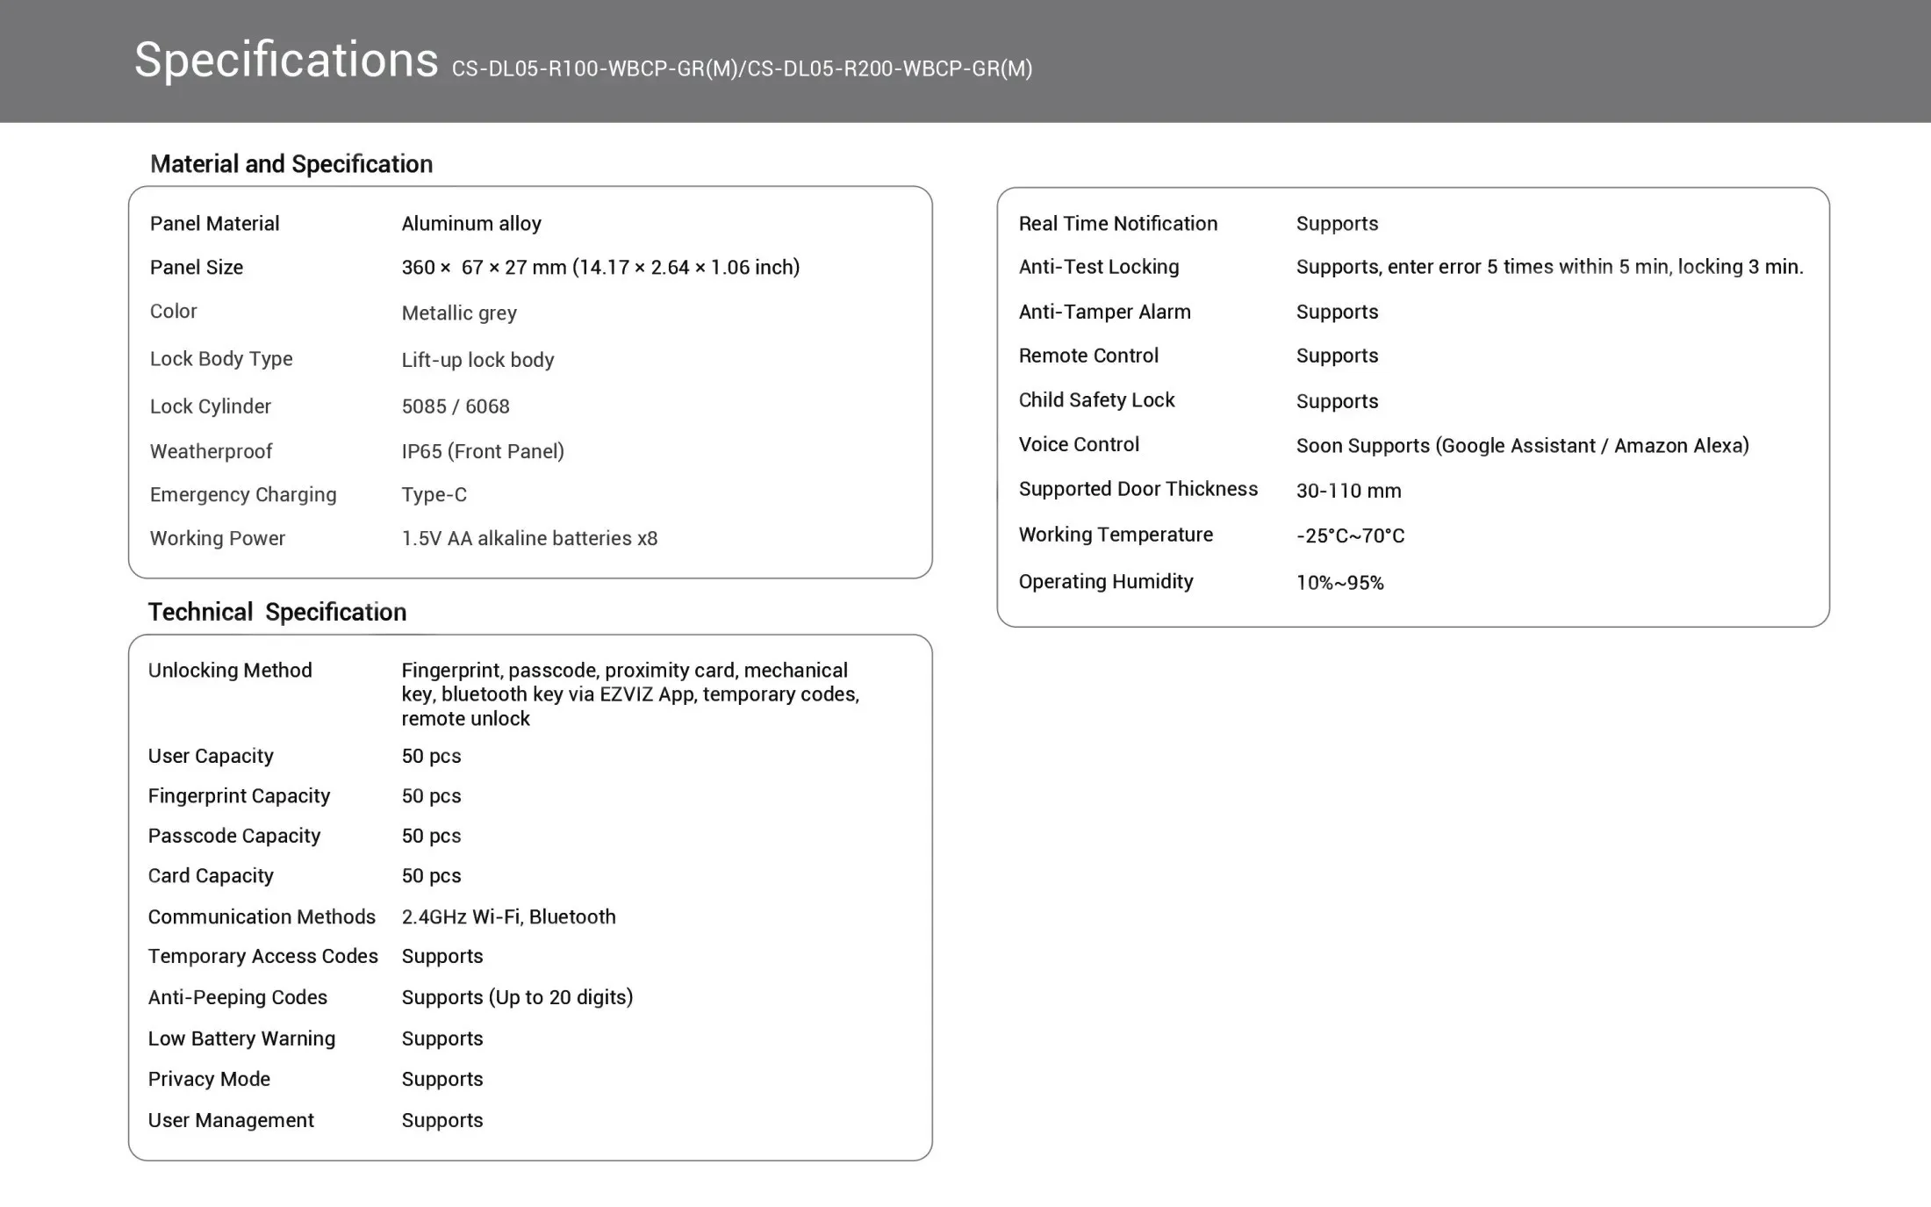Click the Anti-Peeping Codes label
This screenshot has width=1931, height=1207.
(237, 997)
